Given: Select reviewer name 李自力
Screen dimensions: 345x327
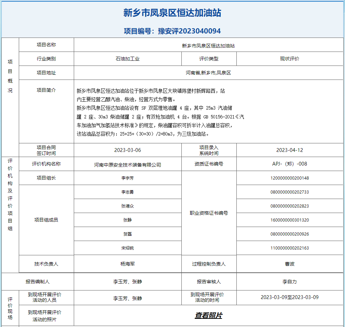Looking at the screenshot, I should [290, 282].
